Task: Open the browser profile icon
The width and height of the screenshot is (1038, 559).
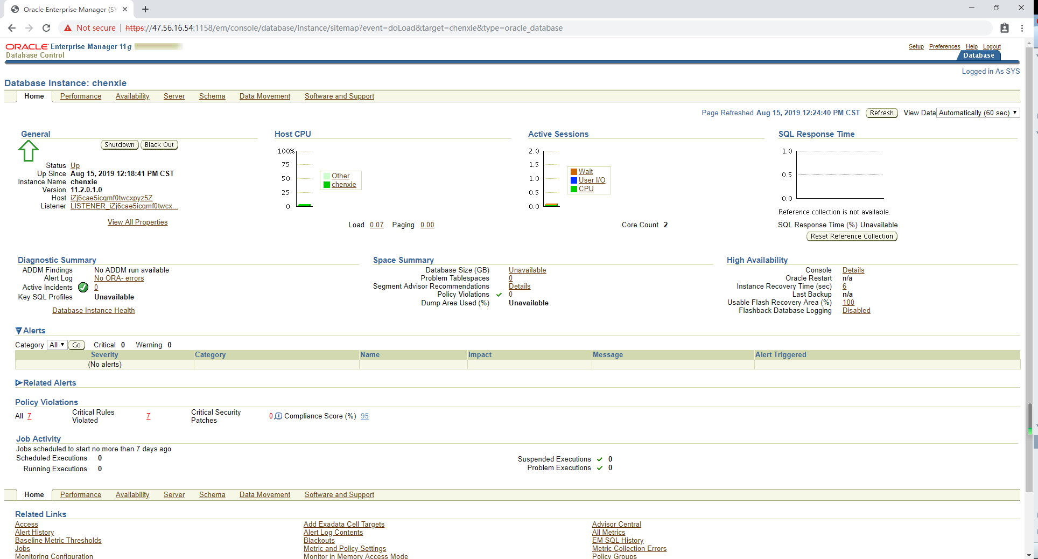Action: tap(1005, 28)
